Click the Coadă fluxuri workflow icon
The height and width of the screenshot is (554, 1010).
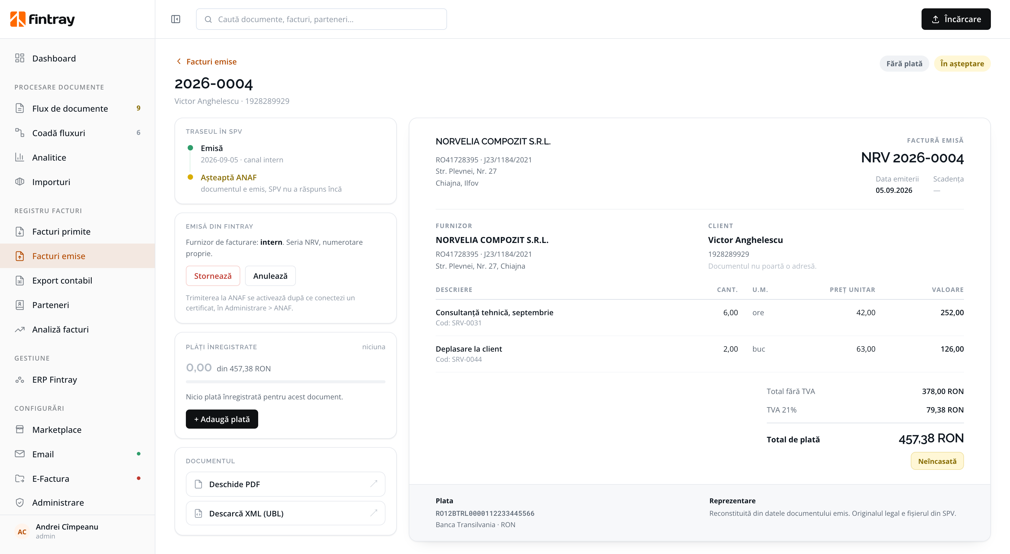tap(20, 133)
